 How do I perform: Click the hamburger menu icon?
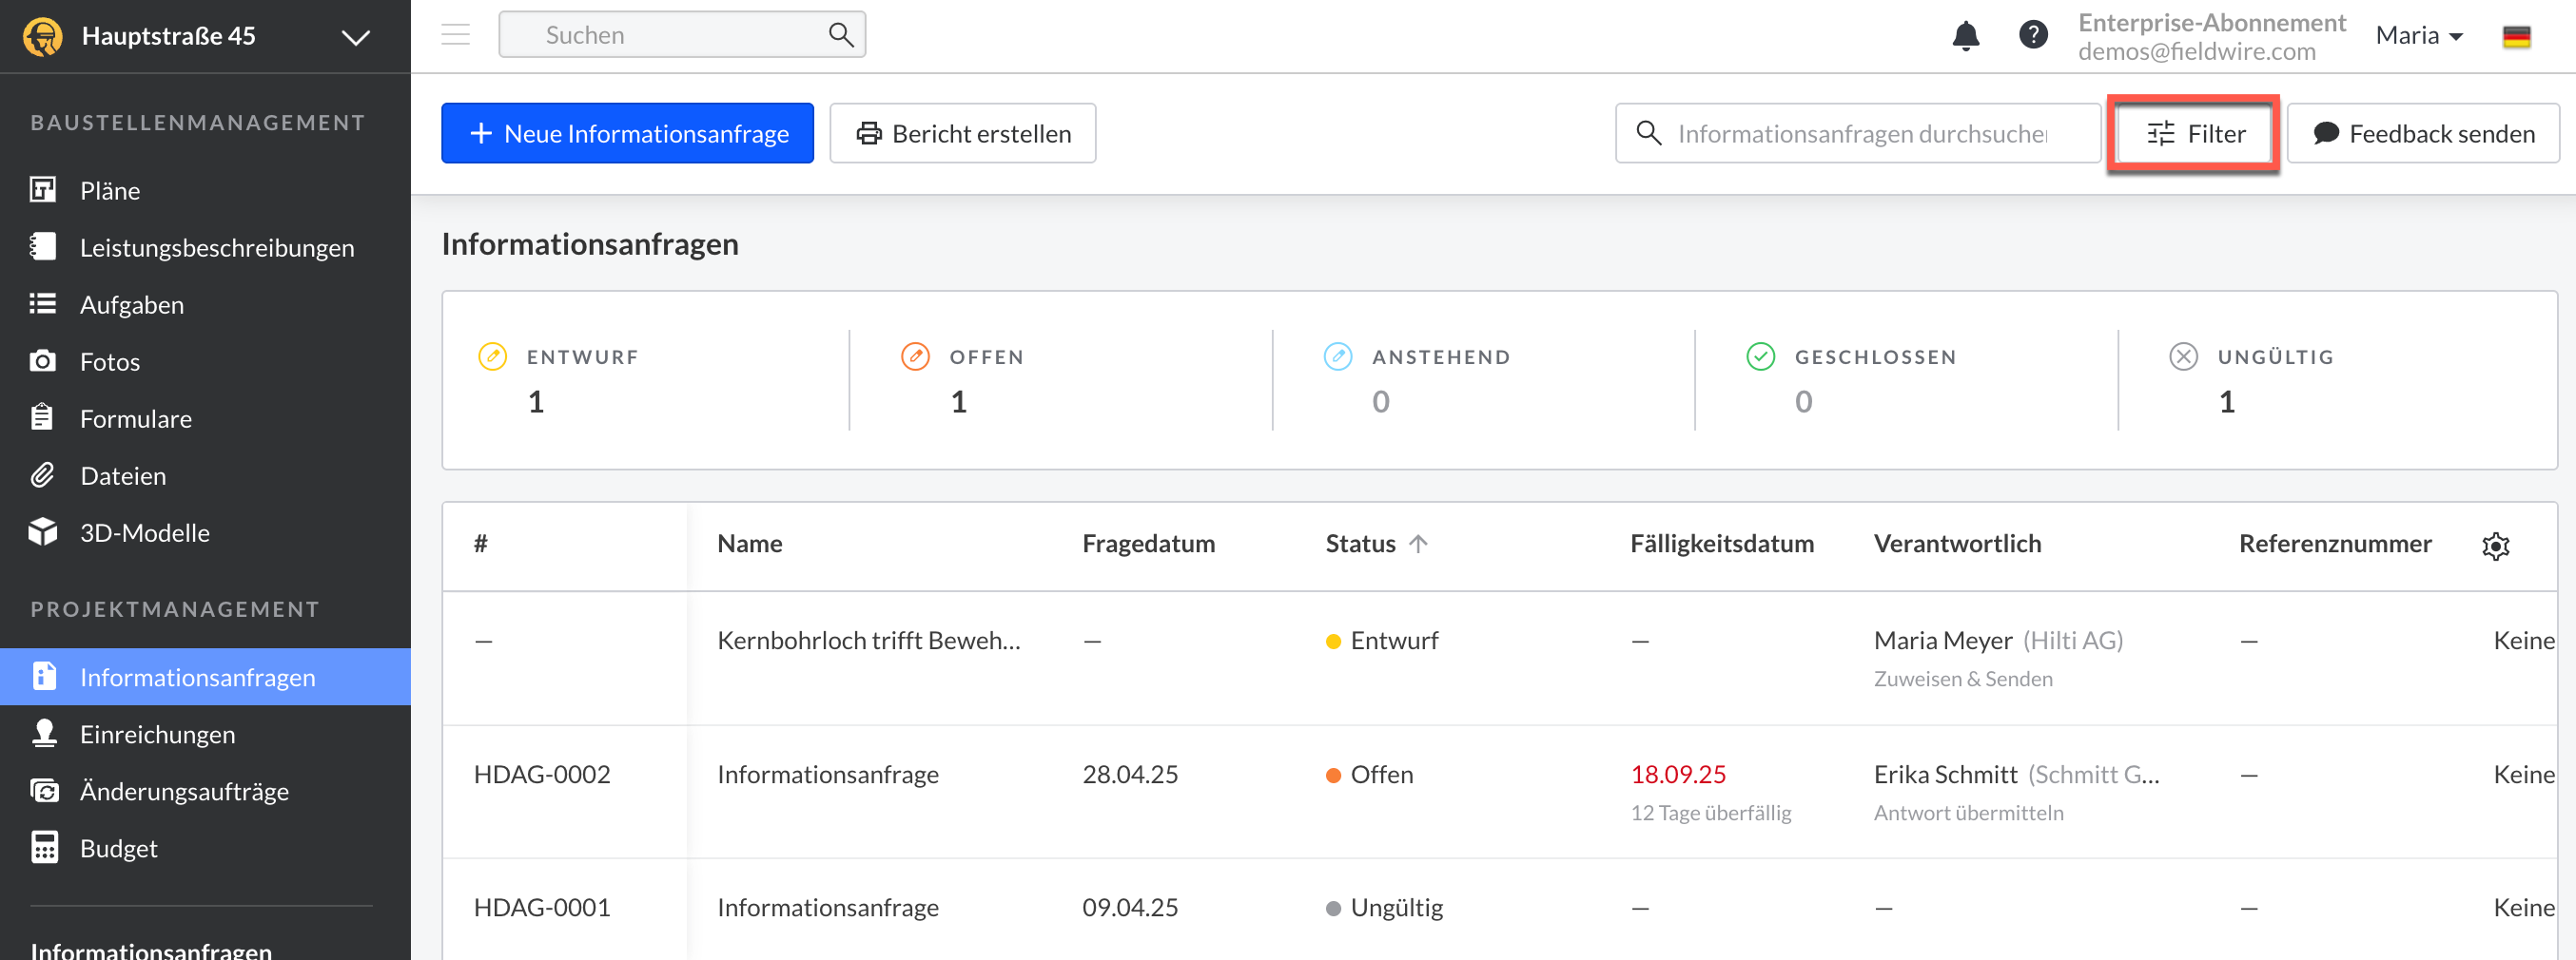pyautogui.click(x=456, y=35)
